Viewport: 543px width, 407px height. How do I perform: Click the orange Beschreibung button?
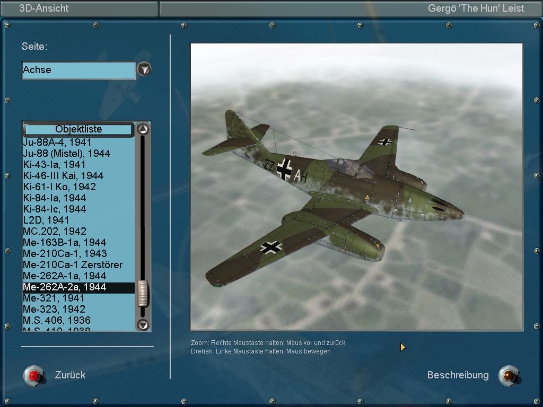point(509,376)
